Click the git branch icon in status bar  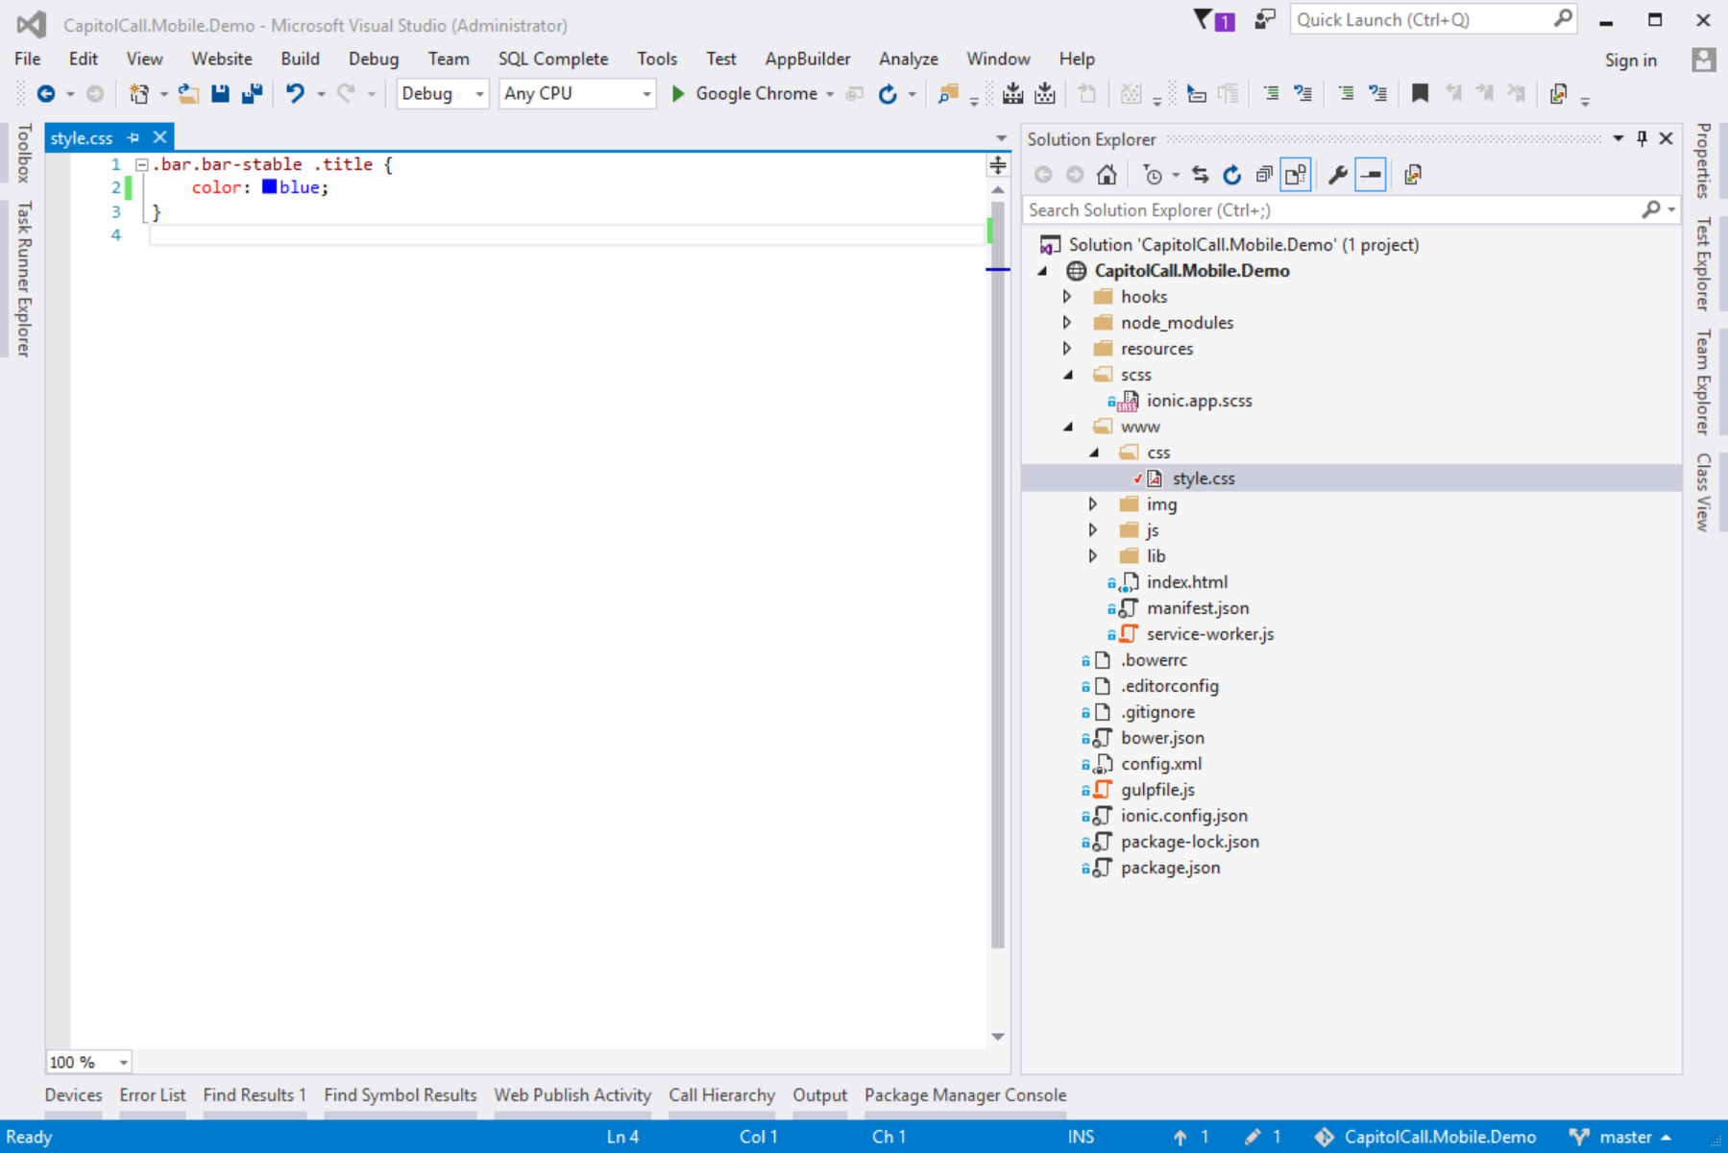tap(1578, 1137)
